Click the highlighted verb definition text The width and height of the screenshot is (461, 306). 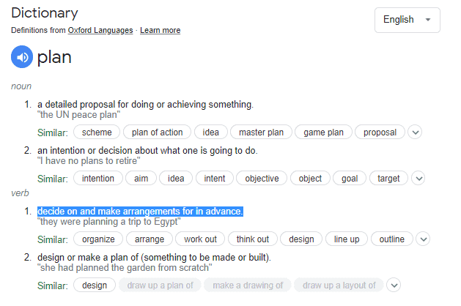coord(140,212)
